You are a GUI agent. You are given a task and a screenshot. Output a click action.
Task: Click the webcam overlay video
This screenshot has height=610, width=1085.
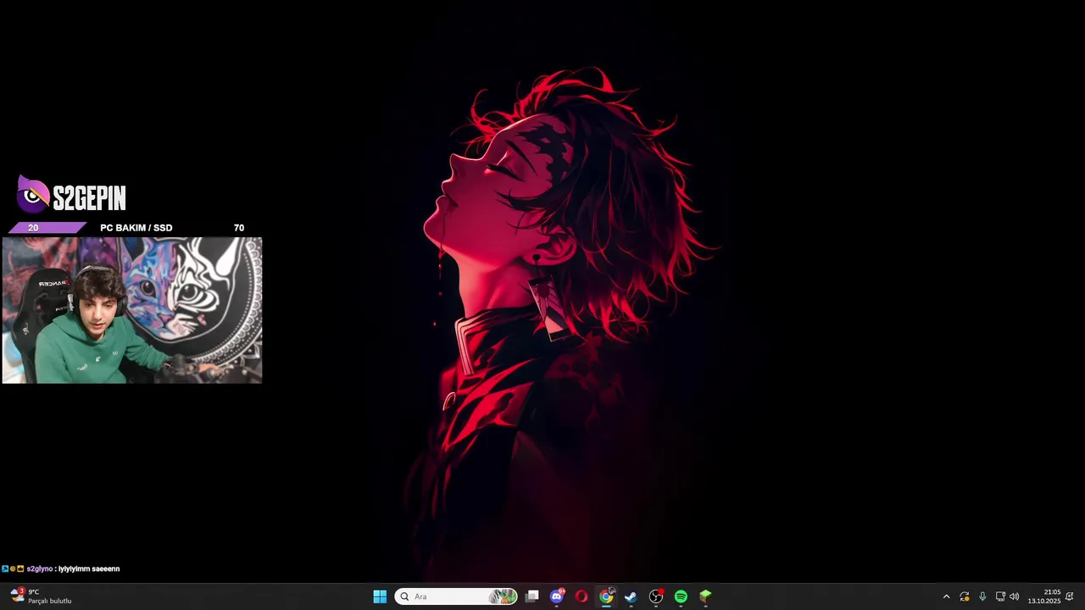point(132,310)
